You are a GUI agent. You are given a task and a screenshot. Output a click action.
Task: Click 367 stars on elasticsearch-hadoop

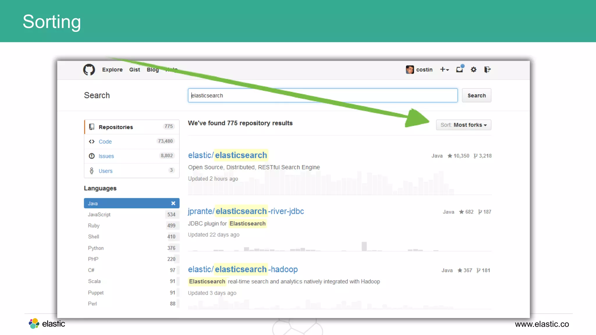[465, 270]
